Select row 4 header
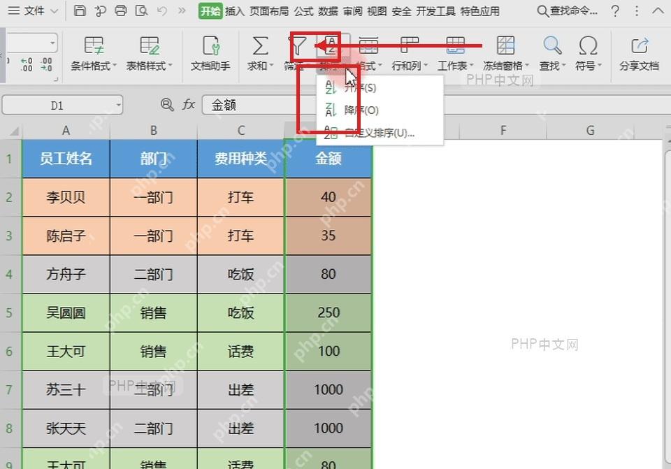This screenshot has height=469, width=671. click(x=10, y=274)
